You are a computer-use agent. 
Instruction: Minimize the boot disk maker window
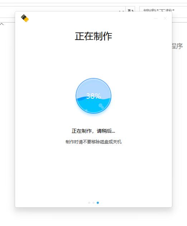tap(156, 18)
